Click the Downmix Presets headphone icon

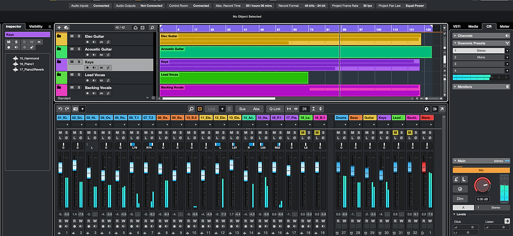pyautogui.click(x=507, y=43)
